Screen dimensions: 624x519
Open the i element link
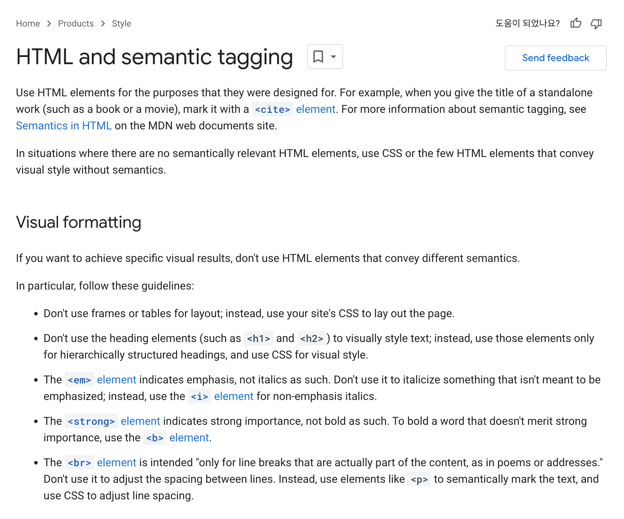233,396
